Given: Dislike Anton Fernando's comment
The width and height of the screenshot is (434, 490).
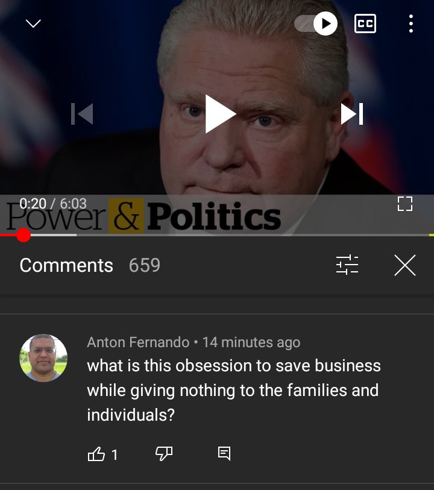Looking at the screenshot, I should [164, 453].
